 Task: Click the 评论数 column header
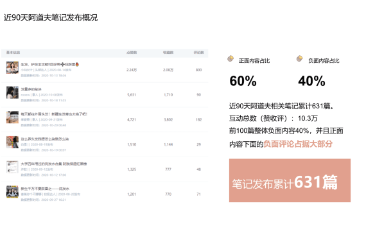198,53
